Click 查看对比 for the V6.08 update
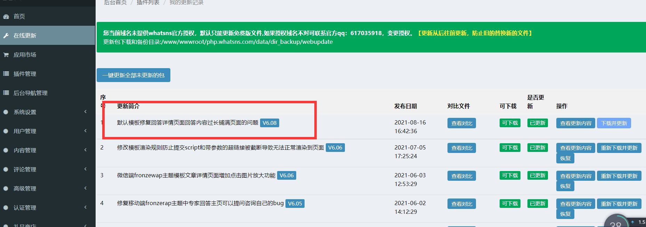This screenshot has height=227, width=646. 461,123
